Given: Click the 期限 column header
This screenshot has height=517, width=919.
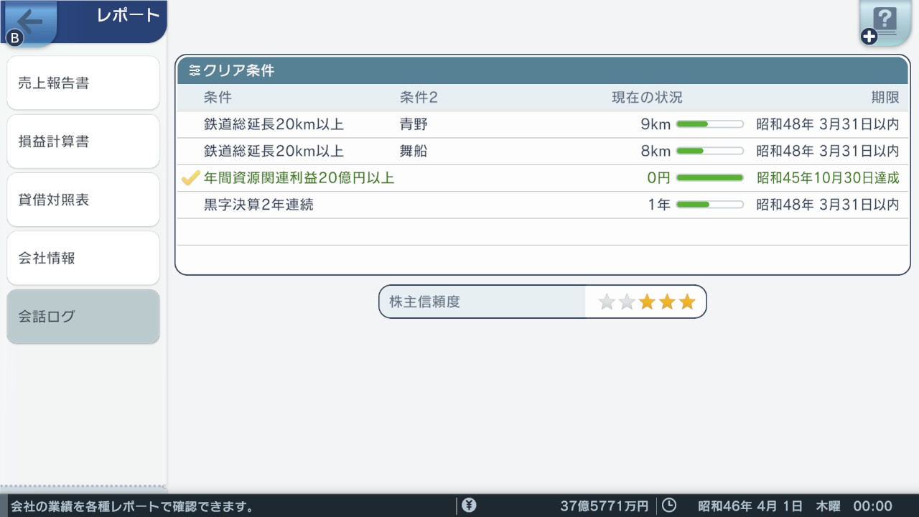Looking at the screenshot, I should coord(885,98).
